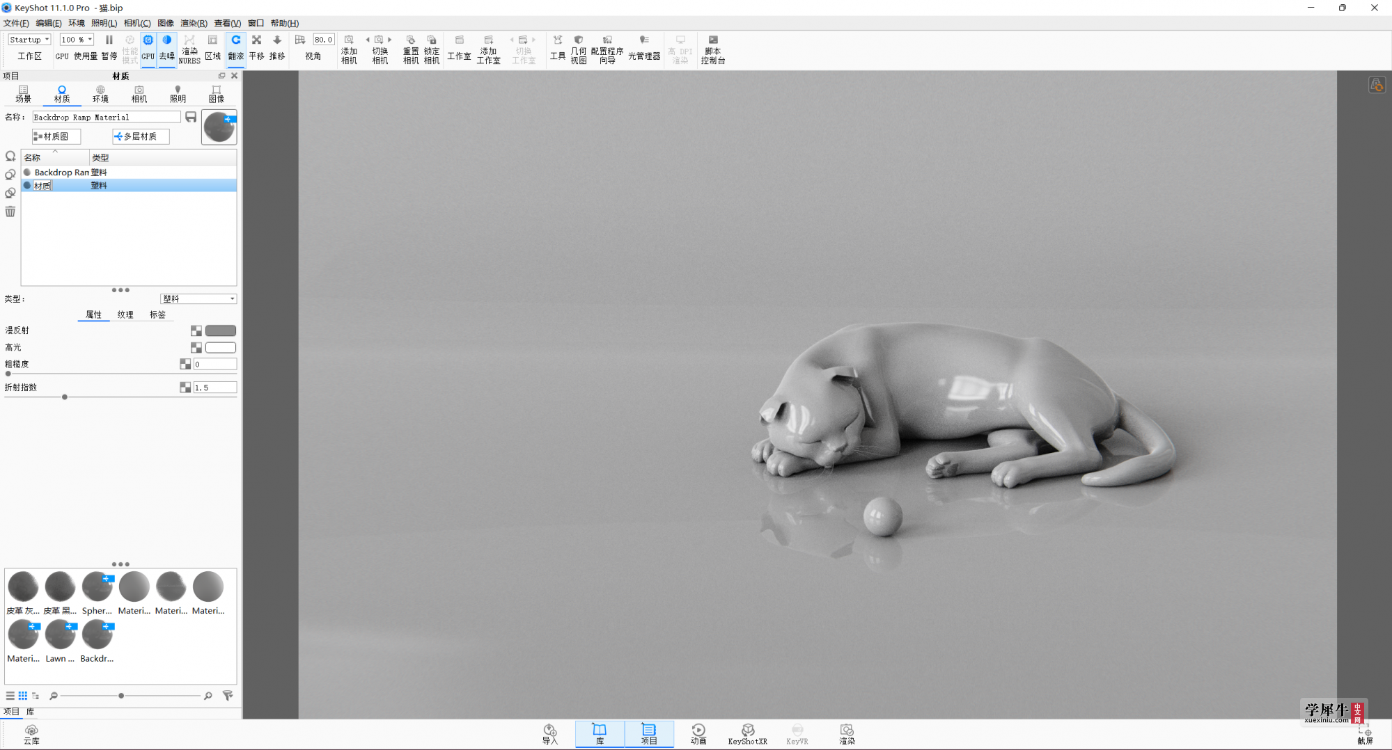Click the trash delete material icon
The height and width of the screenshot is (750, 1392).
[10, 212]
